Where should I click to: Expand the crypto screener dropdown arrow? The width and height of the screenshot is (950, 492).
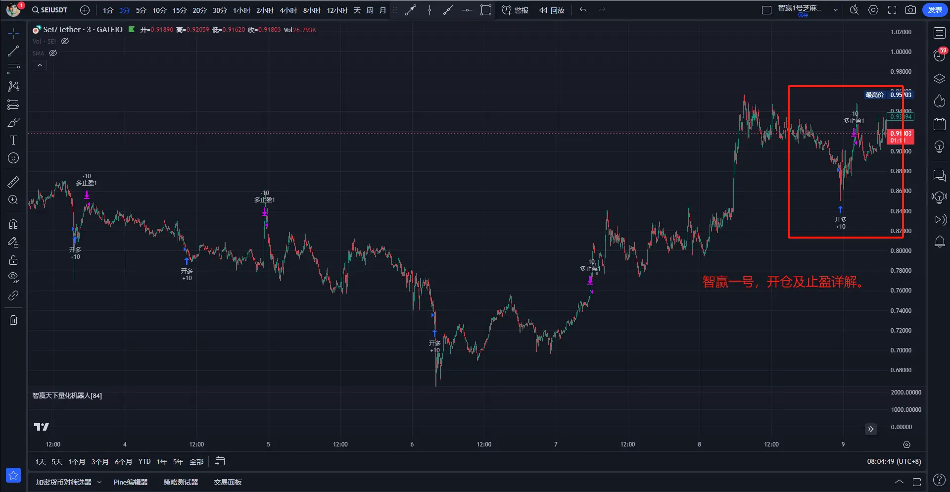[99, 482]
